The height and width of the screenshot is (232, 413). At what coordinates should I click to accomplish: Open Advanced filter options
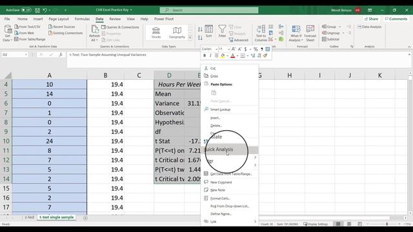(239, 40)
